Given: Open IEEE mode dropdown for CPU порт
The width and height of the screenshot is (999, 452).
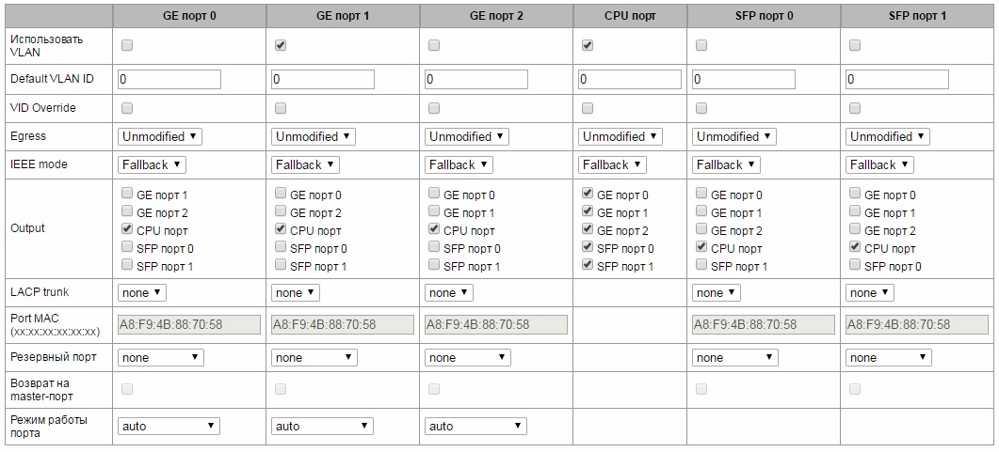Looking at the screenshot, I should [612, 164].
